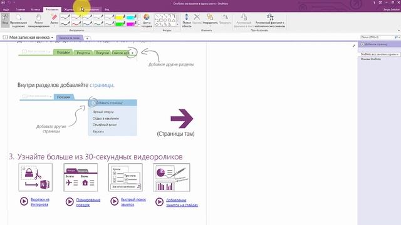Activate the Произвольное выделение lasso tool
This screenshot has height=225, width=401.
18,21
